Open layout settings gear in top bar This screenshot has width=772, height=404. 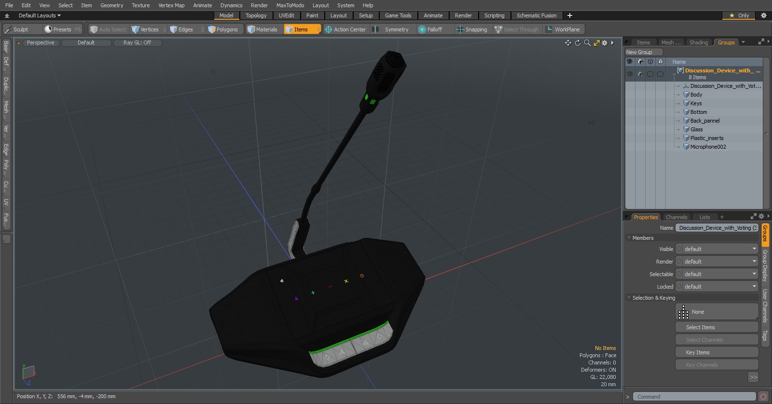pos(764,15)
